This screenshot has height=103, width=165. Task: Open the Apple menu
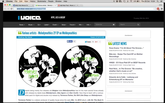[3, 1]
